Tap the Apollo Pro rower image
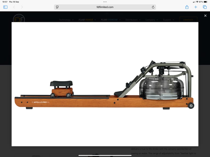This screenshot has height=157, width=210. [x=105, y=84]
